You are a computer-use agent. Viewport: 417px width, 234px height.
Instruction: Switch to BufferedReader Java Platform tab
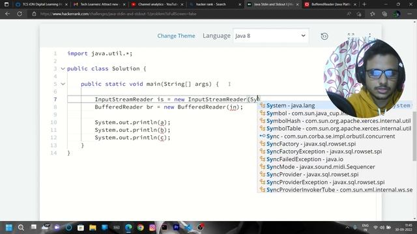click(x=330, y=5)
